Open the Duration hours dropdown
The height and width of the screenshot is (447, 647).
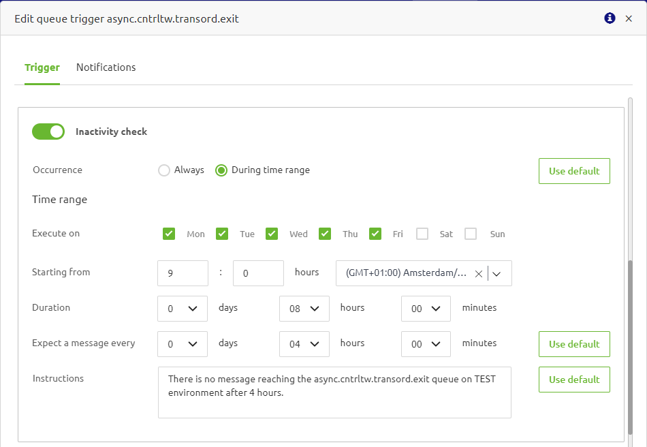click(x=304, y=308)
